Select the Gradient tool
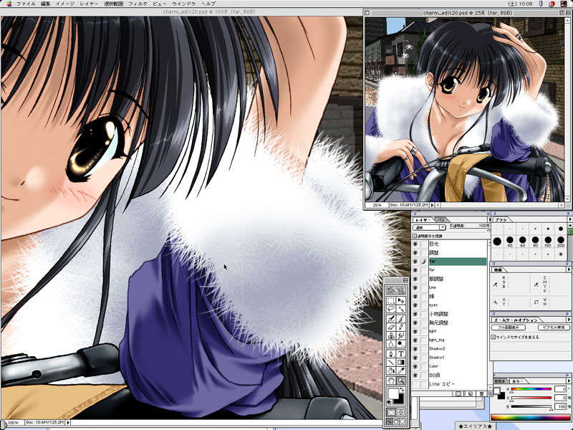Image resolution: width=573 pixels, height=430 pixels. [x=401, y=363]
